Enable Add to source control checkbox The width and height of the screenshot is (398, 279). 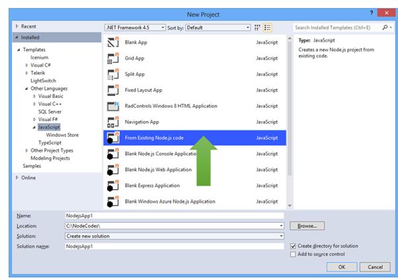(x=293, y=254)
